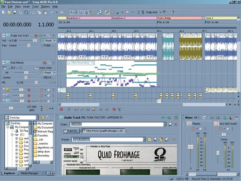Click red X to remove FX chain
The width and height of the screenshot is (241, 181).
[x=176, y=124]
